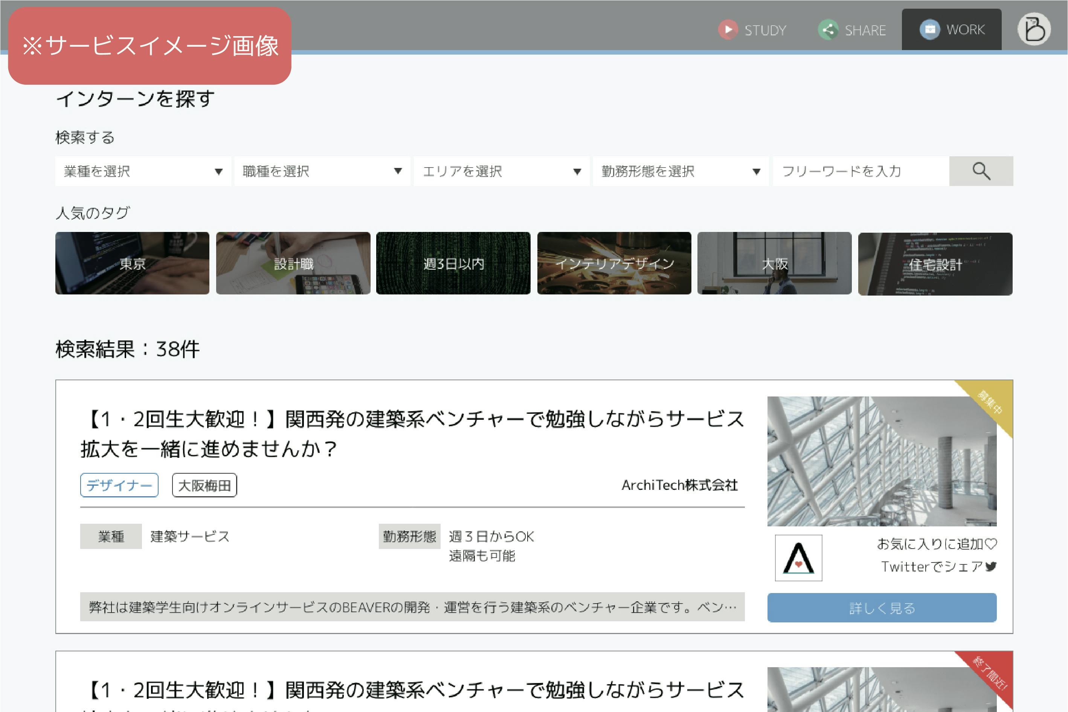The width and height of the screenshot is (1068, 712).
Task: Select the 大阪梅田 location tag
Action: click(x=204, y=485)
